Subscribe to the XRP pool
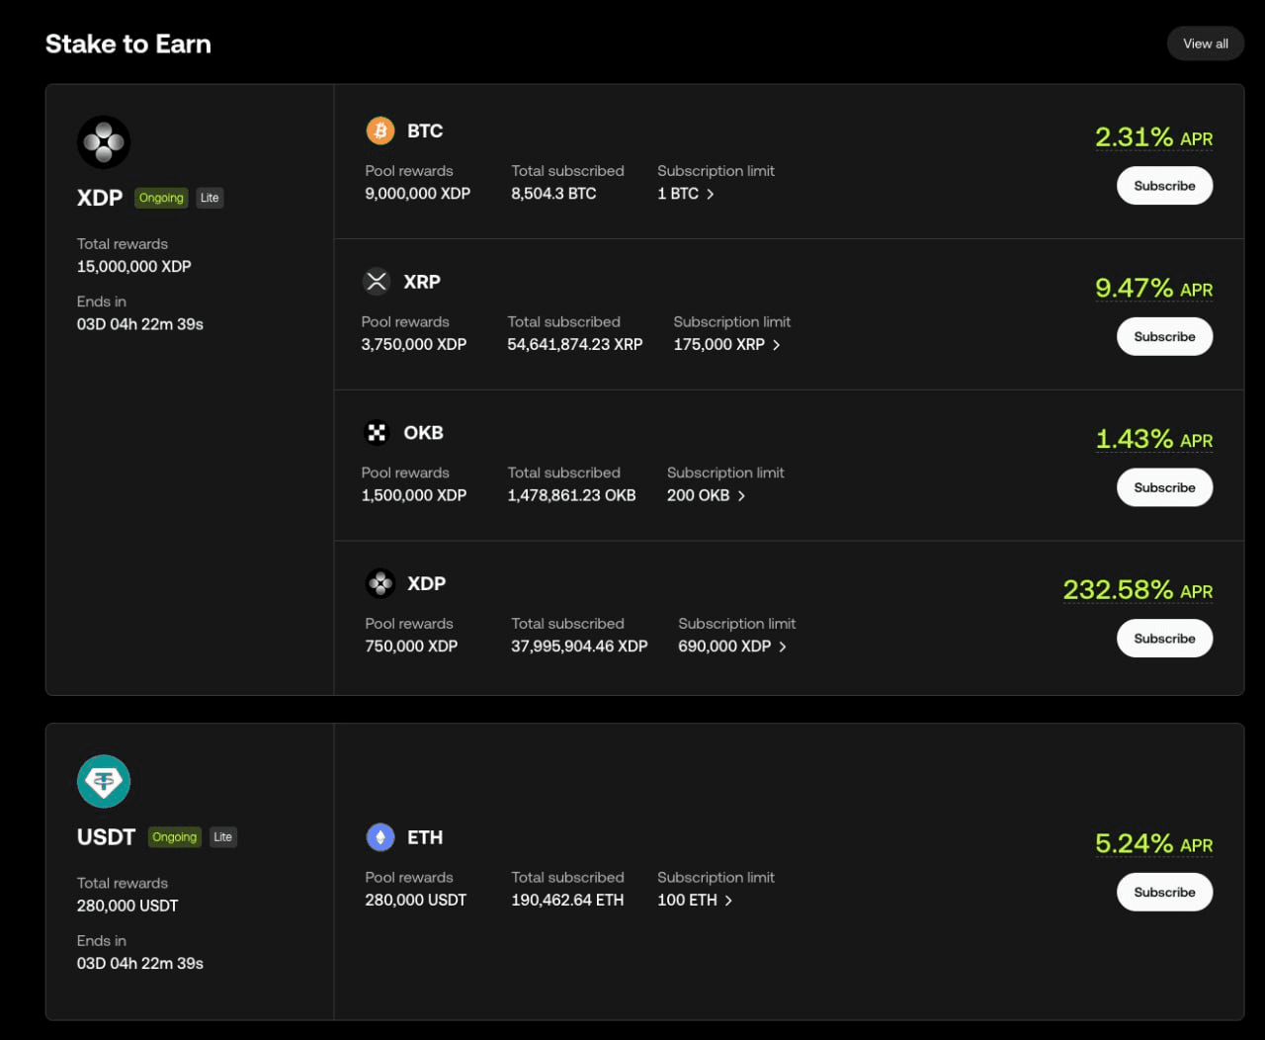The height and width of the screenshot is (1040, 1265). pos(1164,336)
